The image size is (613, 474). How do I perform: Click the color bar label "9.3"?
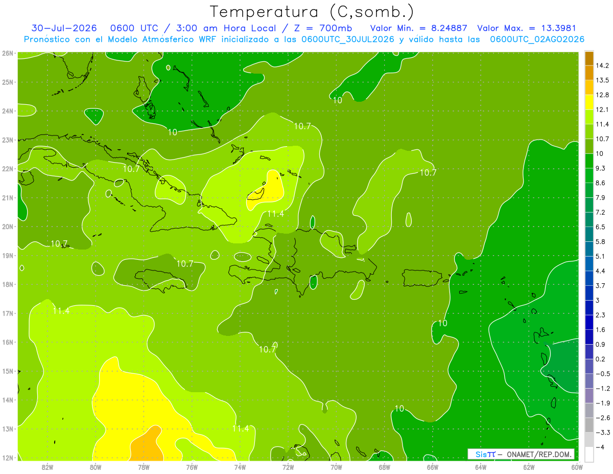pos(601,168)
